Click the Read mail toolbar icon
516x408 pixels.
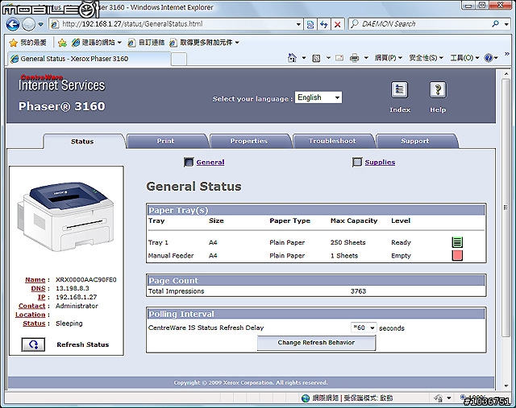click(339, 58)
